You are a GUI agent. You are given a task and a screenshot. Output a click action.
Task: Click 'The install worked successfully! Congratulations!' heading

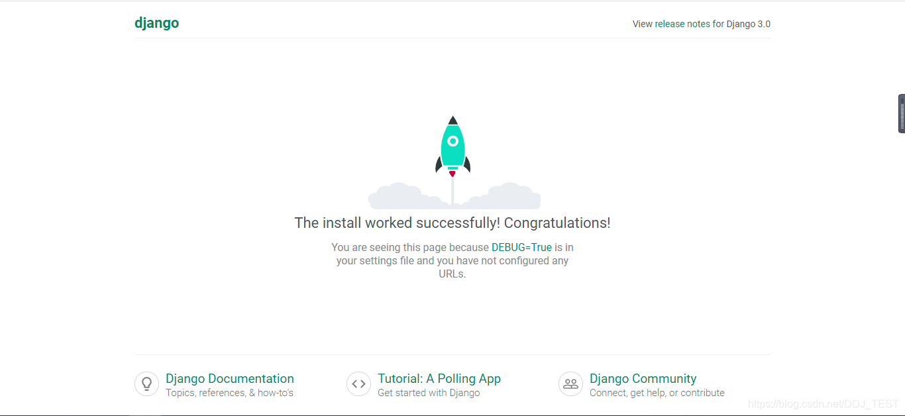[x=452, y=223]
